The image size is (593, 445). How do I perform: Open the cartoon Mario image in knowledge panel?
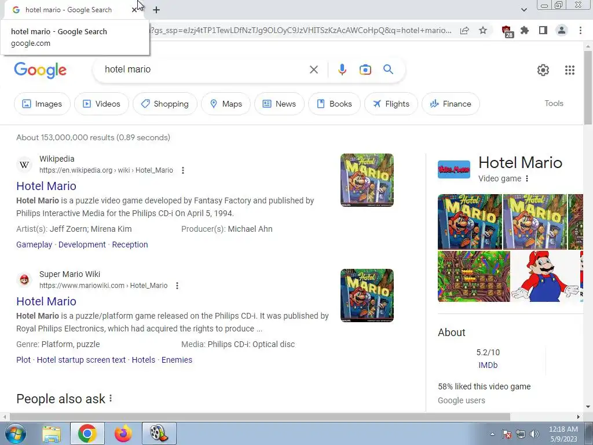coord(545,276)
